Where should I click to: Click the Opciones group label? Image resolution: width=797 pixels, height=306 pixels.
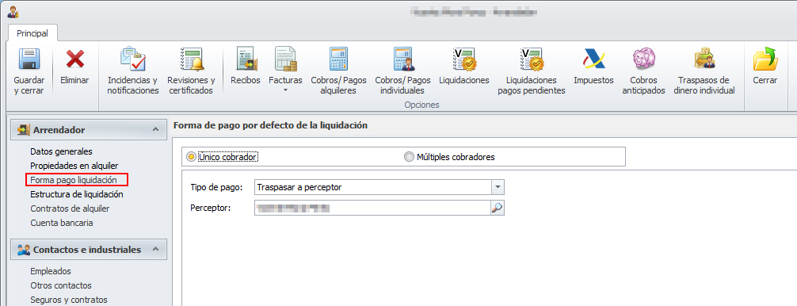(421, 105)
